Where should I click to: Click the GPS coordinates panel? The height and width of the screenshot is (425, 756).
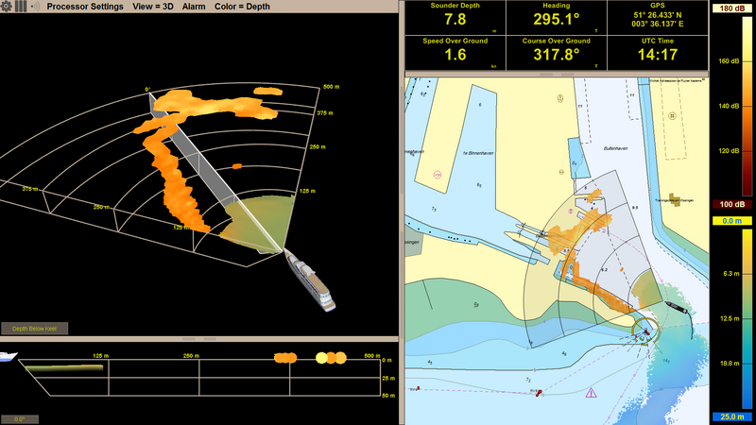tap(658, 18)
